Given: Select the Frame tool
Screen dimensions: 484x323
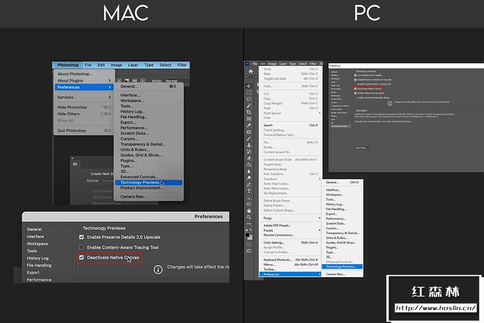Looking at the screenshot, I should click(x=249, y=119).
